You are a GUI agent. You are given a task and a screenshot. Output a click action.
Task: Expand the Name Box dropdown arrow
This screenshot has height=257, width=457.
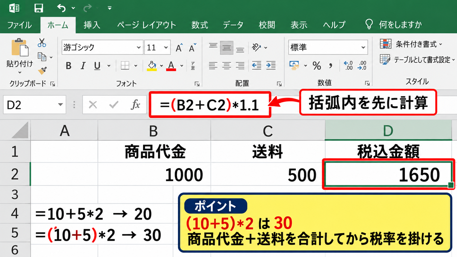60,104
